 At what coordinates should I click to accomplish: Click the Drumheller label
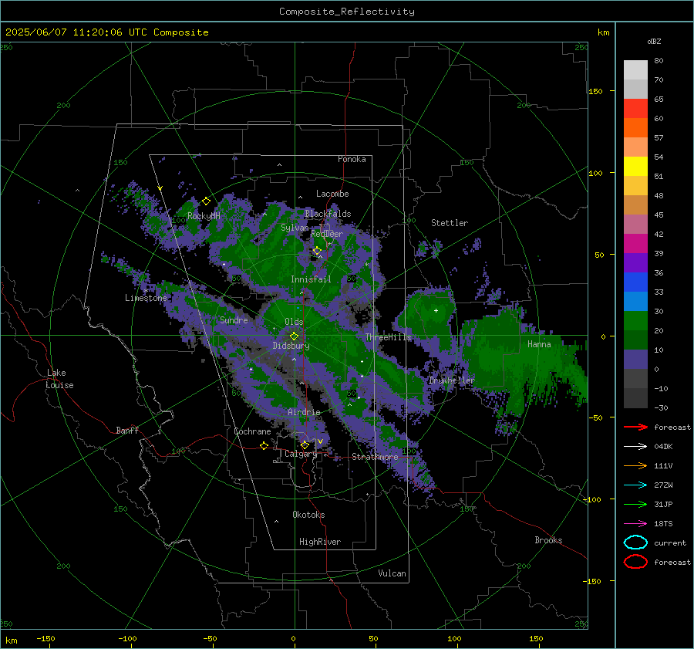coord(451,380)
